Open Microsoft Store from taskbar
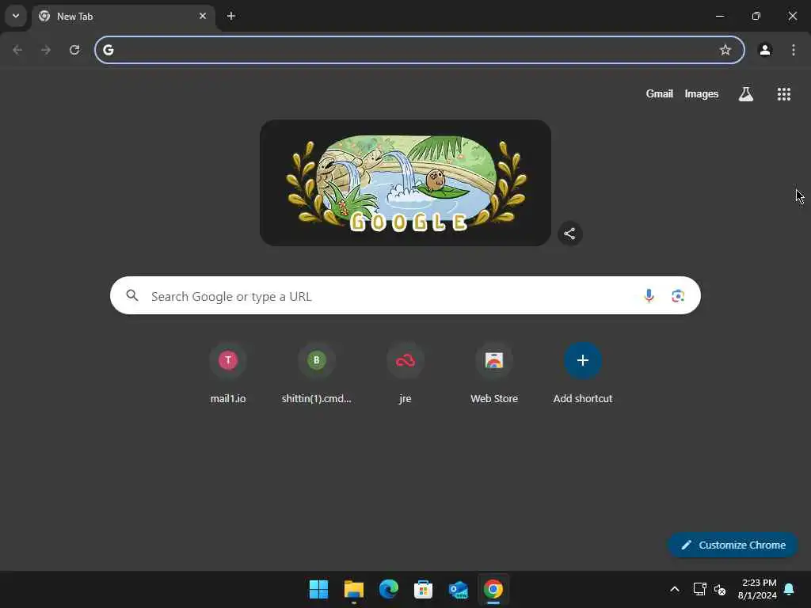 (423, 589)
